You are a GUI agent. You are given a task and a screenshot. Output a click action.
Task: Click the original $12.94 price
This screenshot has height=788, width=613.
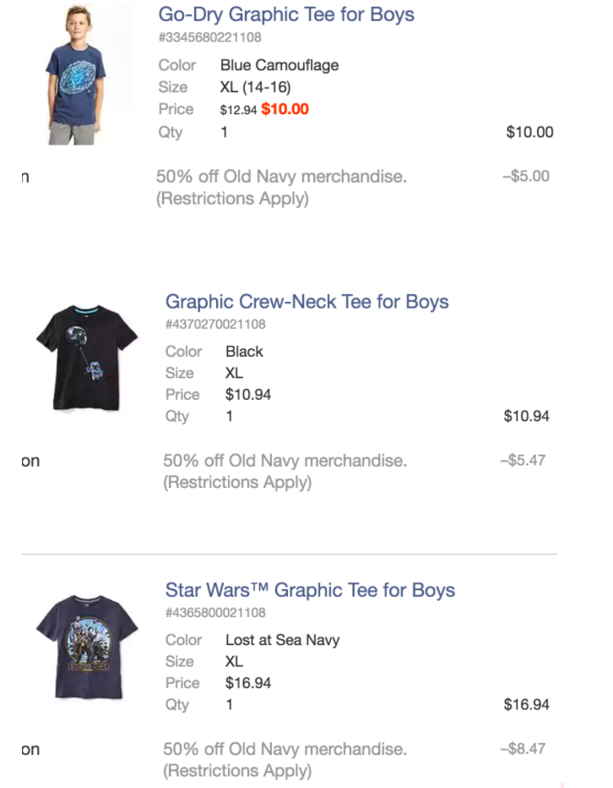point(238,110)
